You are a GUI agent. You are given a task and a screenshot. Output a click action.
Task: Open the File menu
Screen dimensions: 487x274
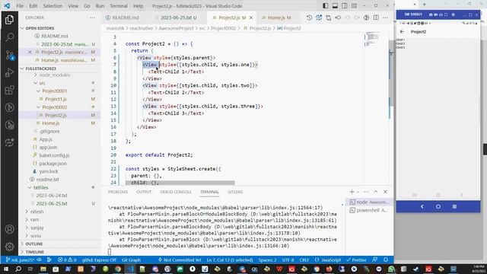20,6
